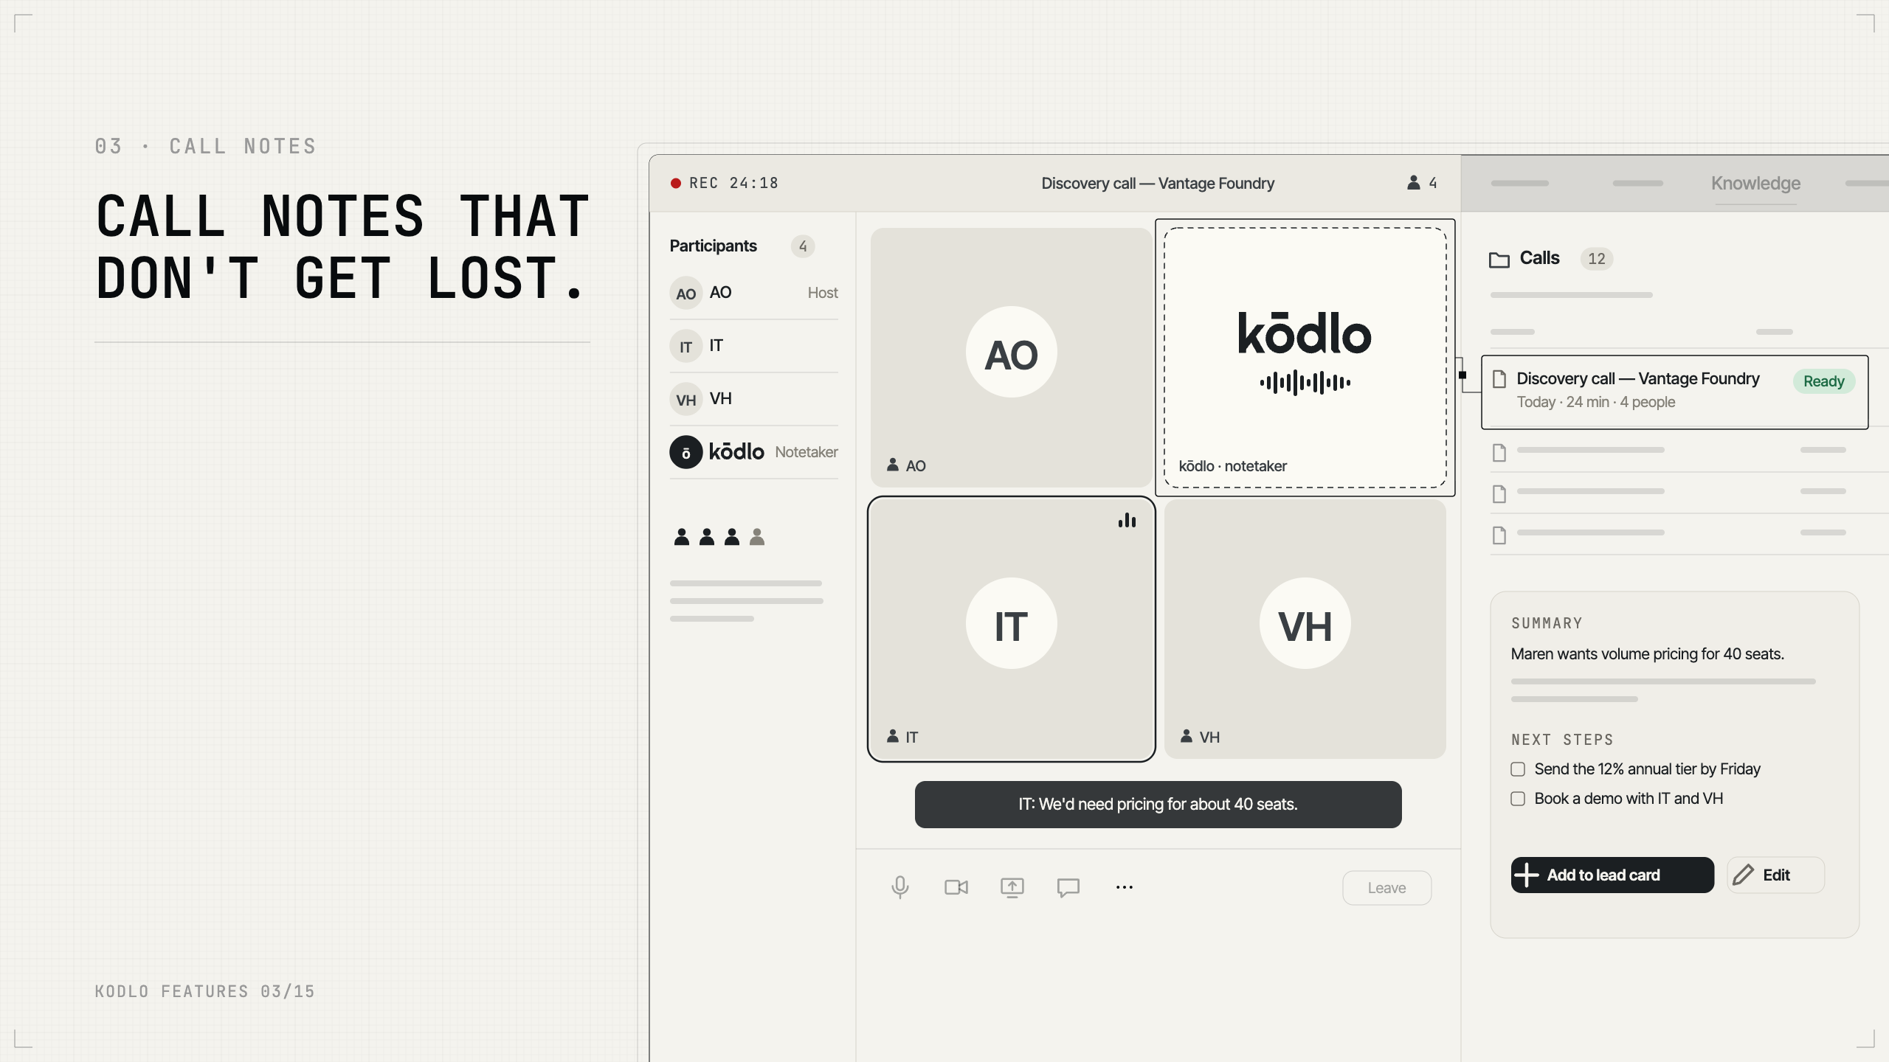1889x1062 pixels.
Task: Click the AO avatar in participants list
Action: 686,293
